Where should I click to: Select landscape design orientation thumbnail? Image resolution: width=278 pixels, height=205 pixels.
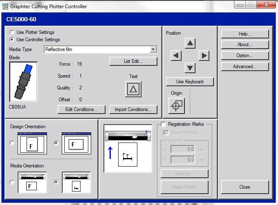click(x=76, y=143)
